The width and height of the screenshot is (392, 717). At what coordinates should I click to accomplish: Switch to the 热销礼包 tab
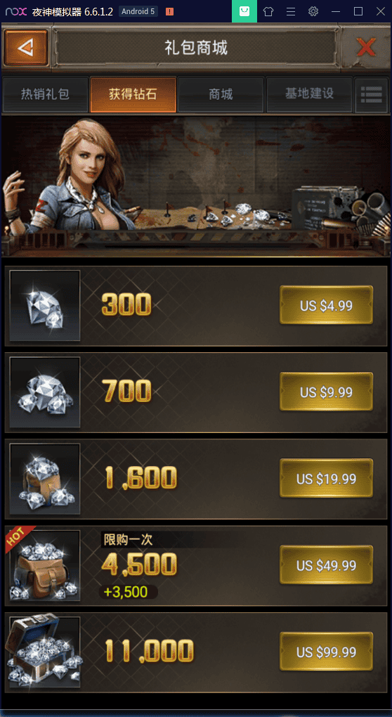[45, 95]
